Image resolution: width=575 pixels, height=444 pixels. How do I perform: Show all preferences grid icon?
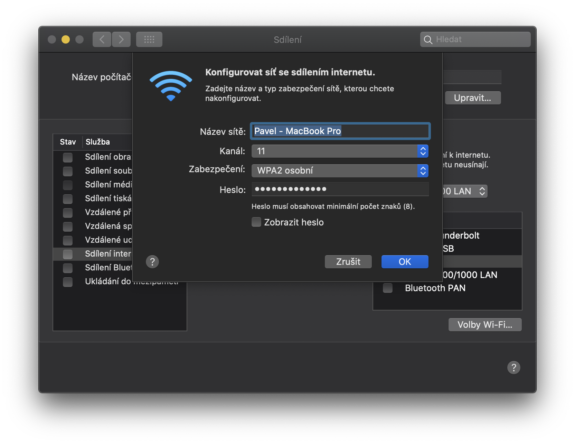(x=149, y=39)
